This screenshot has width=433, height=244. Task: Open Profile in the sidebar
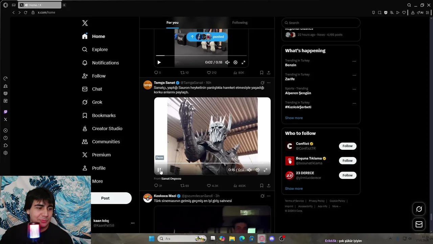(94, 168)
